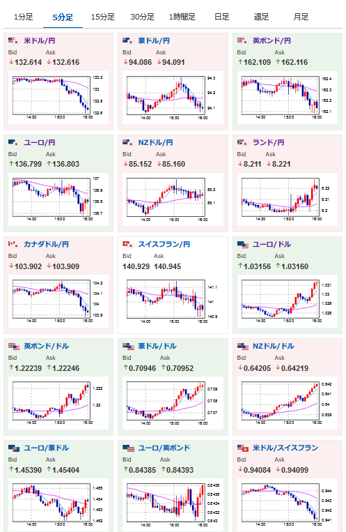Click the South Africa flag icon for ランド/円

click(x=242, y=142)
